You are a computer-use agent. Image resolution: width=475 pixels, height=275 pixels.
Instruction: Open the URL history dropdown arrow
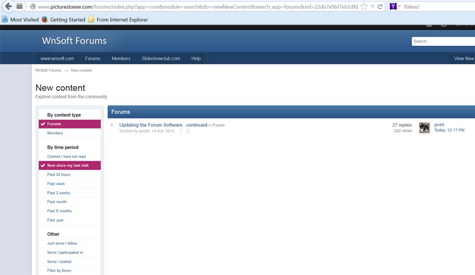point(372,6)
